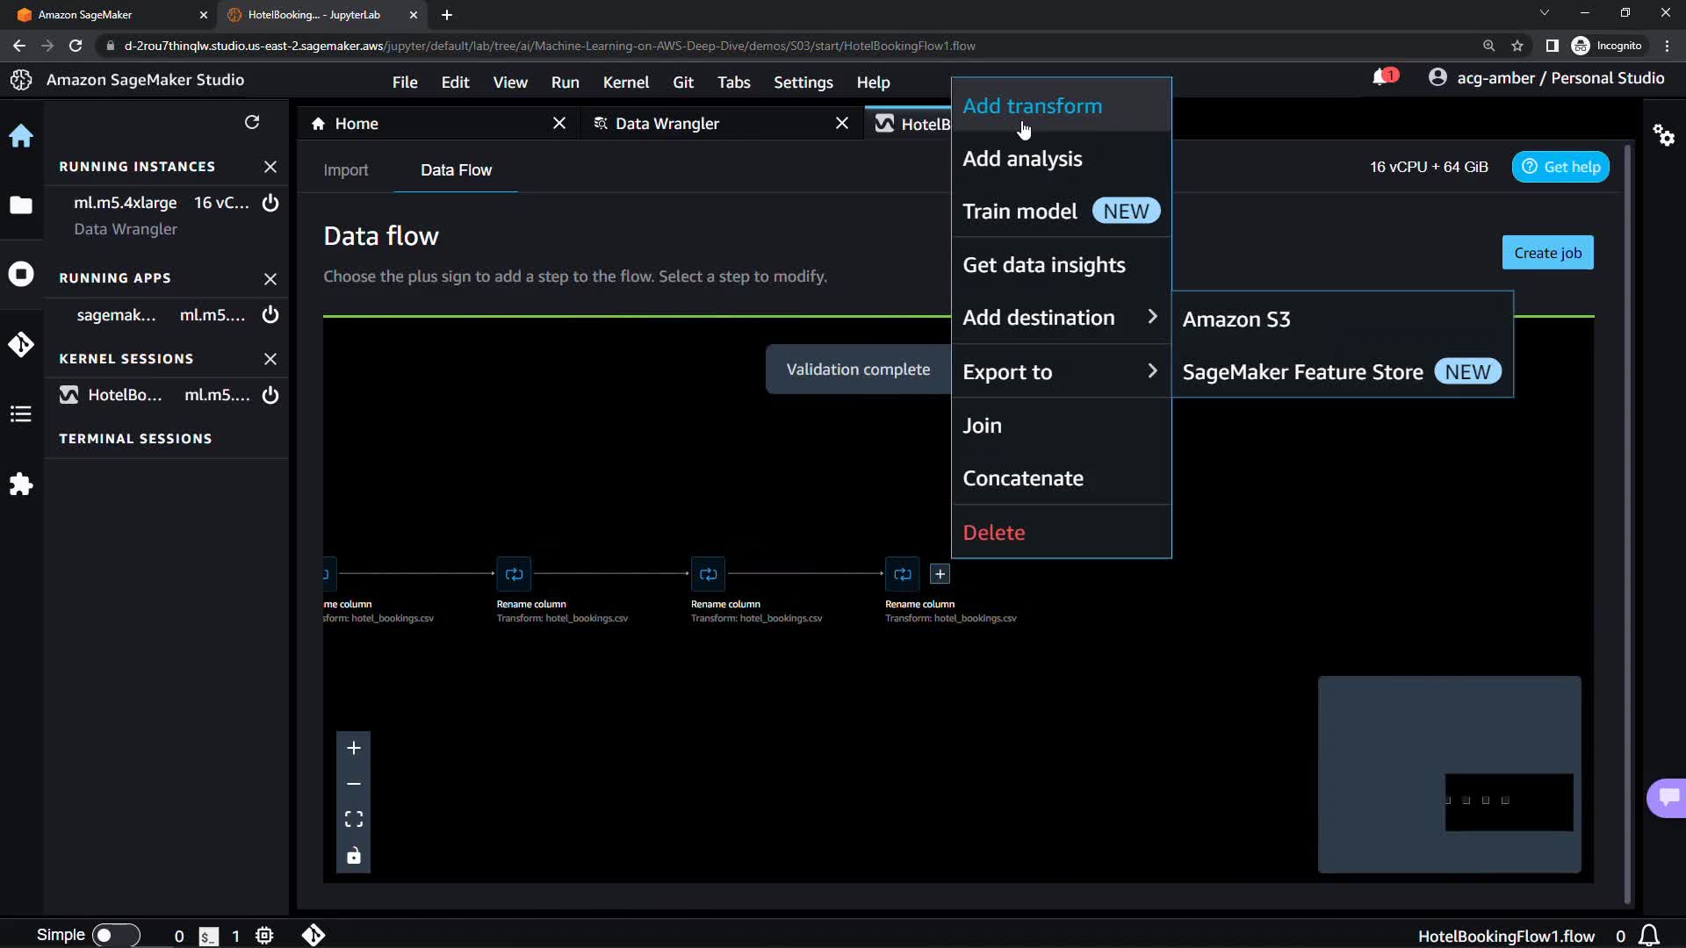1686x948 pixels.
Task: Lock the data flow canvas
Action: 354,856
